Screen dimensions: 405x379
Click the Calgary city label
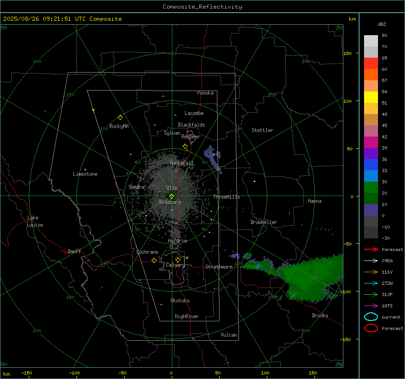tap(175, 265)
